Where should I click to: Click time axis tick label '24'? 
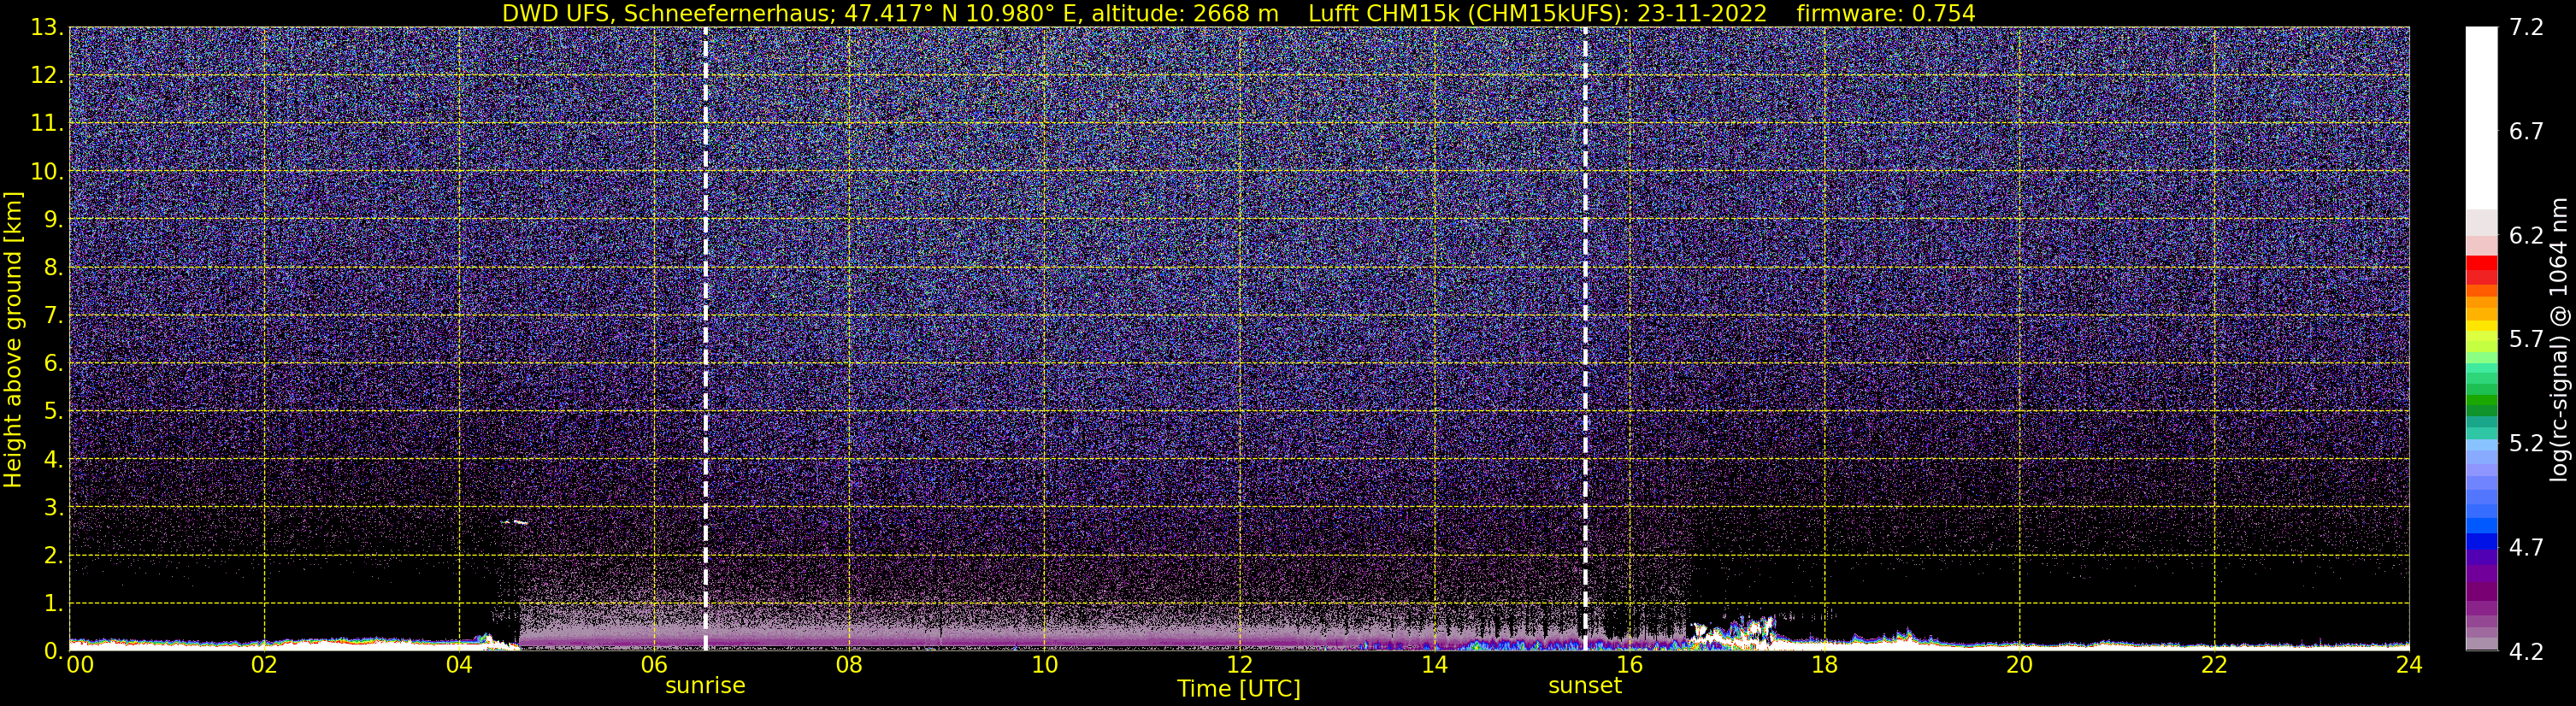(2409, 665)
